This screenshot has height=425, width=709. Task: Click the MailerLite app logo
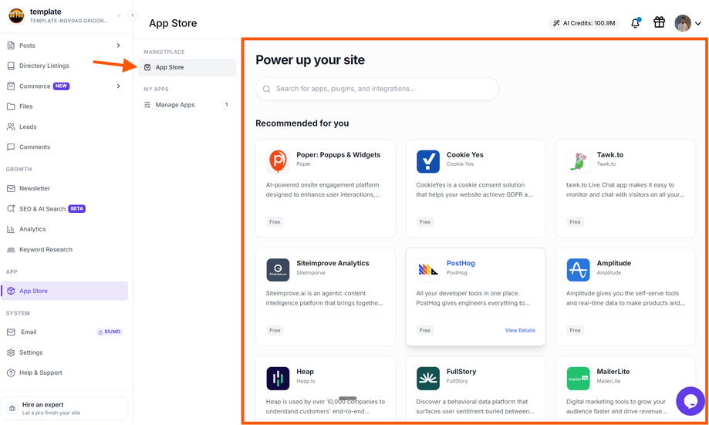578,379
